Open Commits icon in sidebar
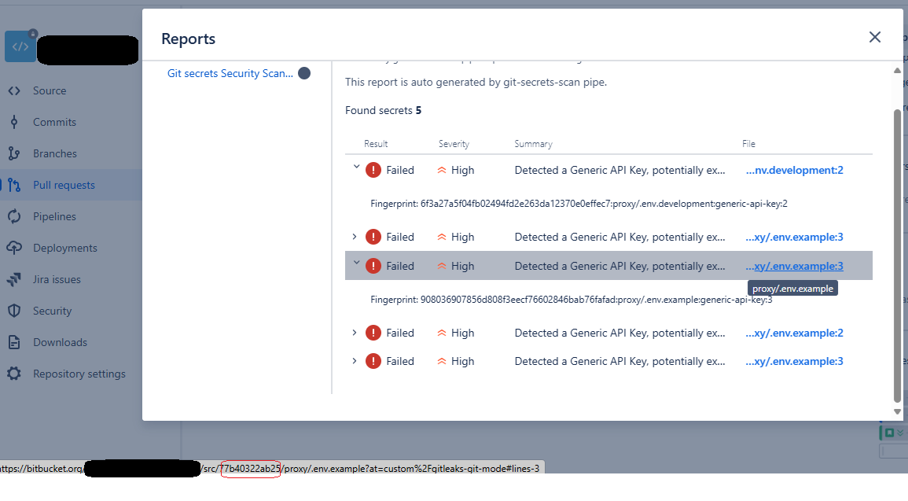This screenshot has width=908, height=501. (x=14, y=122)
